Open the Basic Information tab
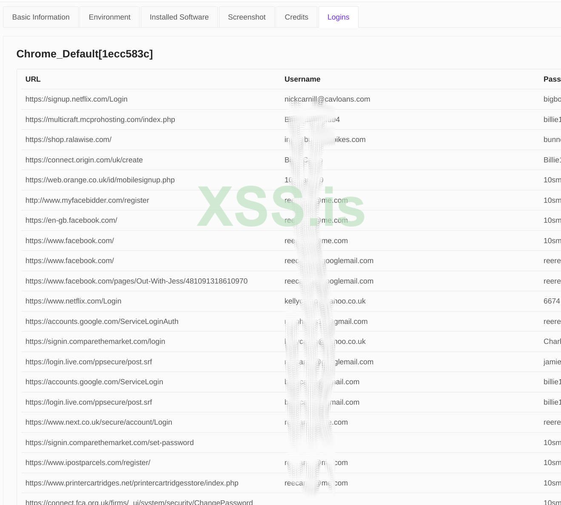Viewport: 561px width, 505px height. 41,17
